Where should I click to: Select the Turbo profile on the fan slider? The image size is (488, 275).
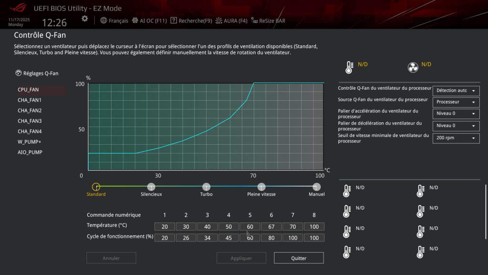[206, 187]
